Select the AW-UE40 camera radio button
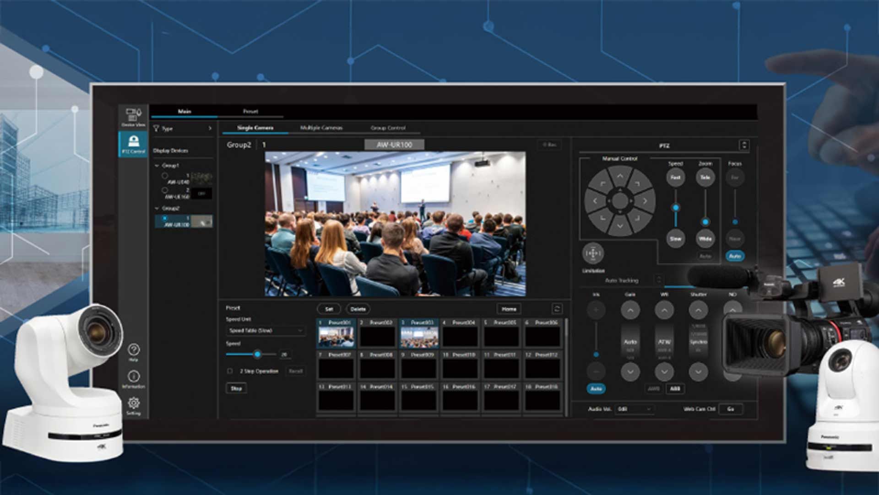 165,176
